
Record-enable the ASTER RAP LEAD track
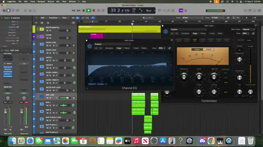(54, 90)
